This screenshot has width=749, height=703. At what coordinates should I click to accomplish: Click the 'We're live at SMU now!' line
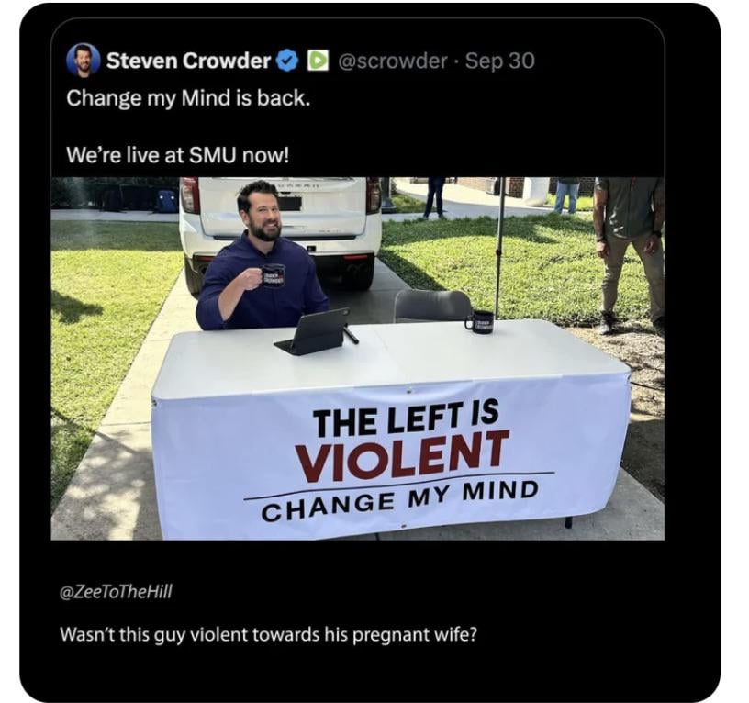coord(177,155)
